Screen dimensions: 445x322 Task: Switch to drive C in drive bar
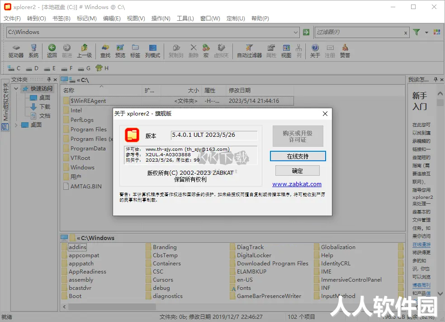(x=14, y=68)
